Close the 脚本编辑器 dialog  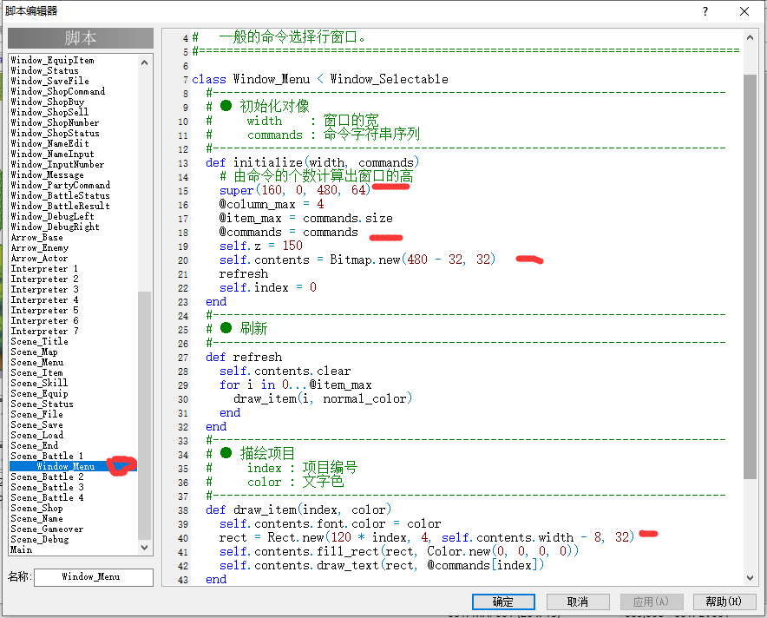pos(744,11)
